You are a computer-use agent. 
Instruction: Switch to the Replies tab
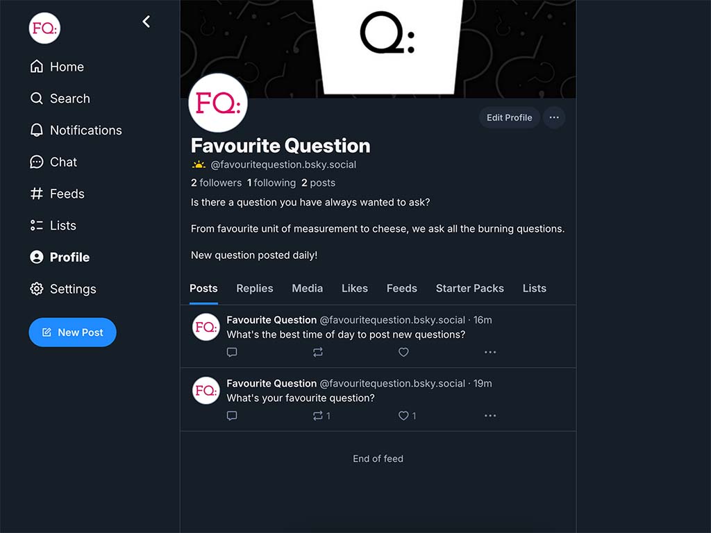pos(255,288)
